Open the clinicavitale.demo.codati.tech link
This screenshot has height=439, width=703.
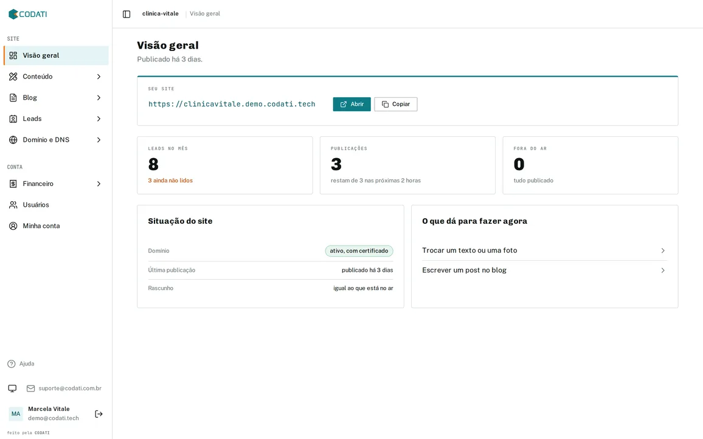tap(232, 104)
